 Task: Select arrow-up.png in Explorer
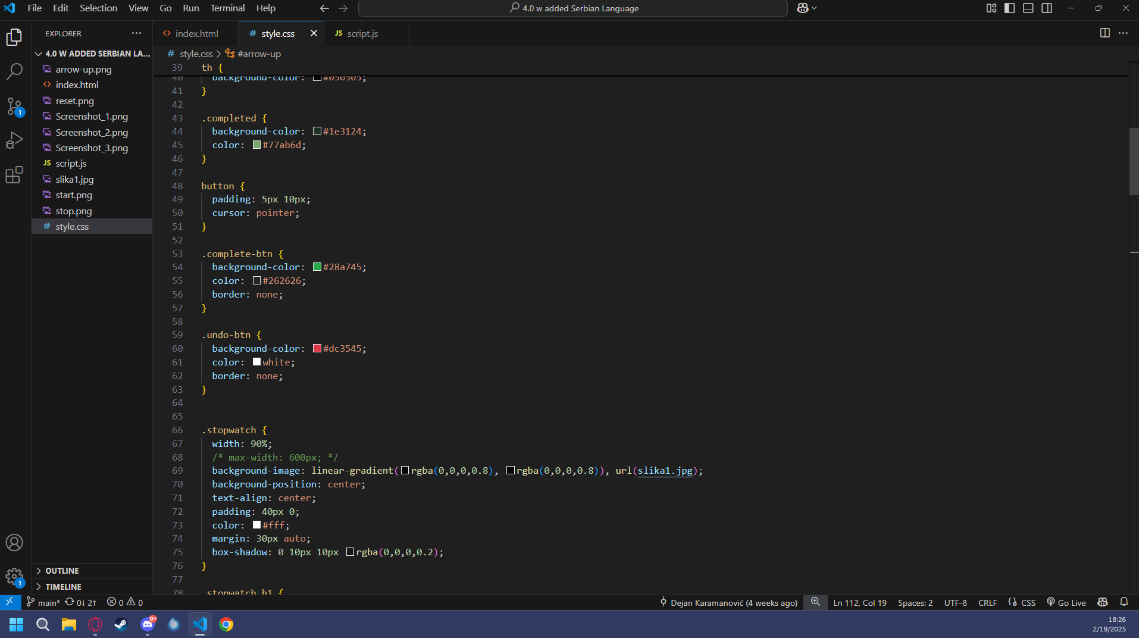pos(92,70)
